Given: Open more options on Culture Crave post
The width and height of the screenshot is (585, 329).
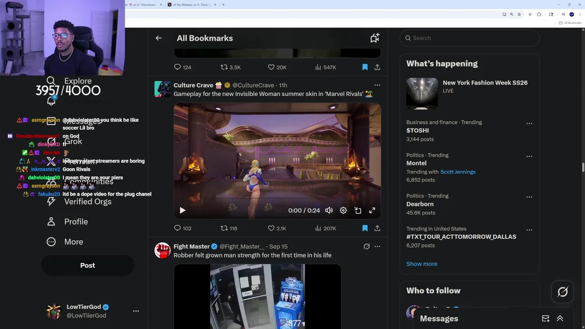Looking at the screenshot, I should [x=377, y=85].
